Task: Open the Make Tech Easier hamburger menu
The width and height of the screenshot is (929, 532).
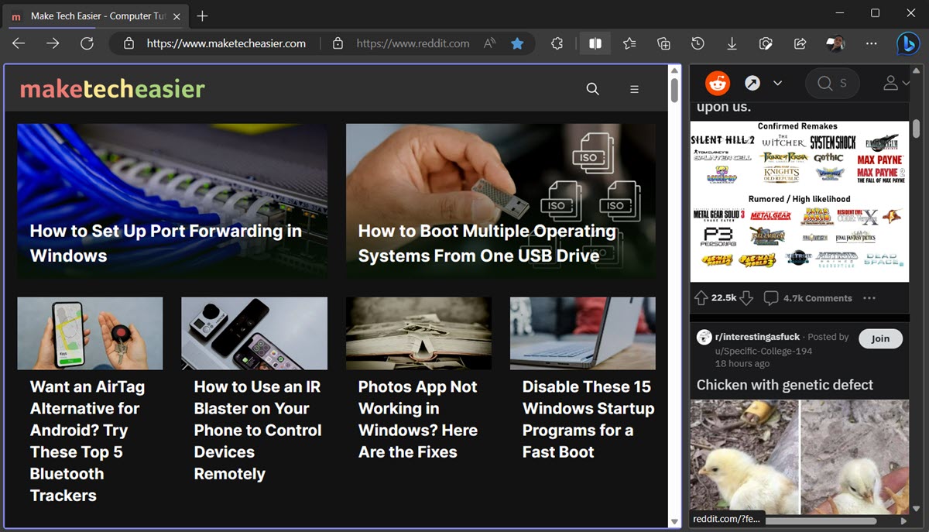Action: pyautogui.click(x=634, y=89)
